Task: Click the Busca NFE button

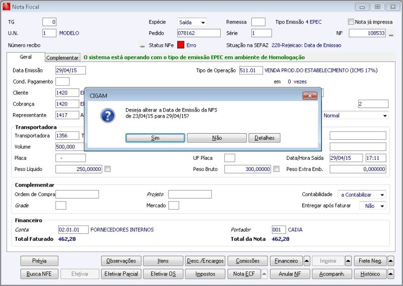Action: click(x=39, y=274)
